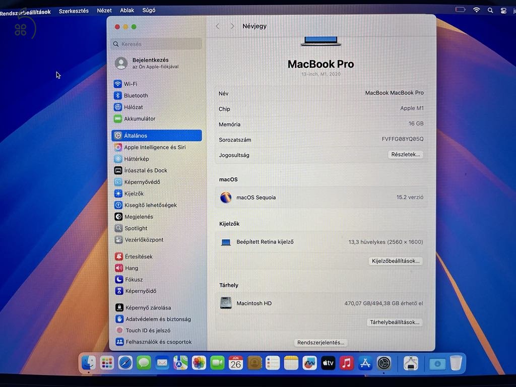Open Fókusz focus settings
Image resolution: width=516 pixels, height=387 pixels.
point(129,279)
